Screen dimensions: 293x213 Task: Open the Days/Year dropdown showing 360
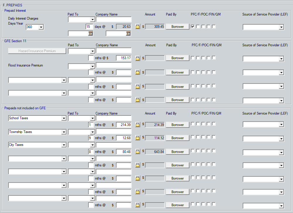tap(41, 27)
